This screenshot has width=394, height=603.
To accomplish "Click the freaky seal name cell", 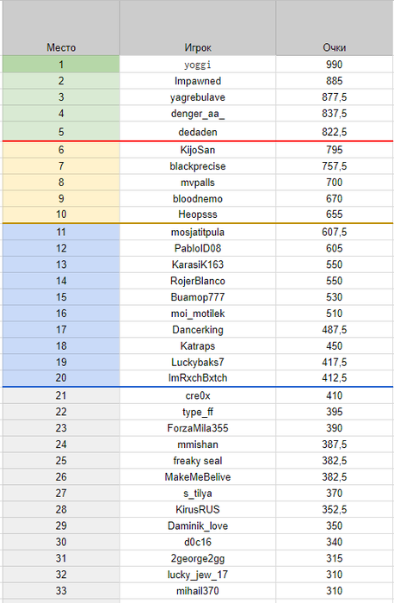I will [x=197, y=460].
